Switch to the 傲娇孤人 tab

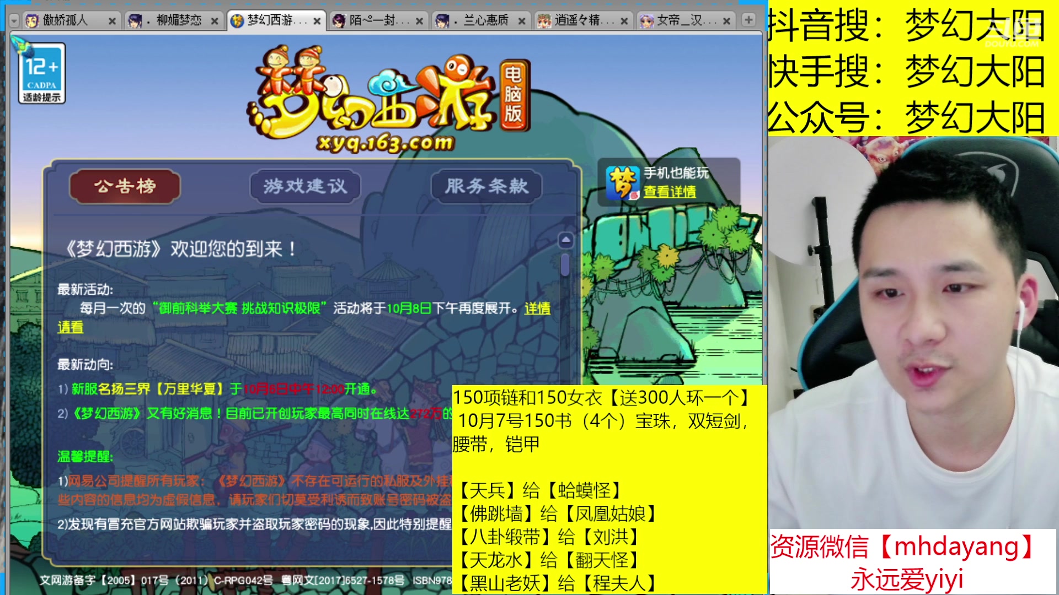pos(71,21)
